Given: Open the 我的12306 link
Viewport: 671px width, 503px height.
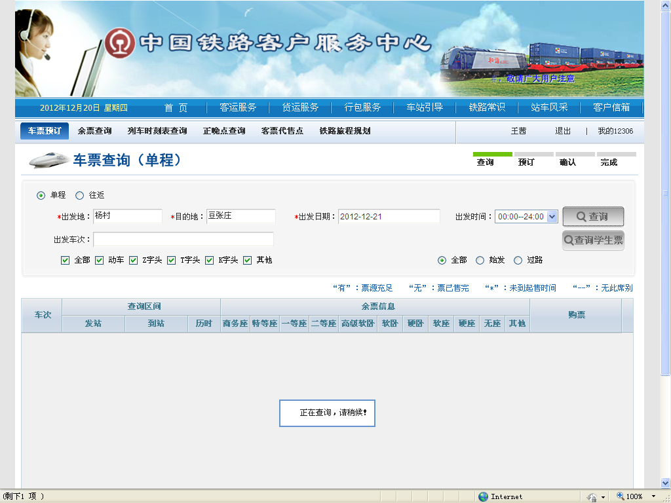Looking at the screenshot, I should click(615, 131).
